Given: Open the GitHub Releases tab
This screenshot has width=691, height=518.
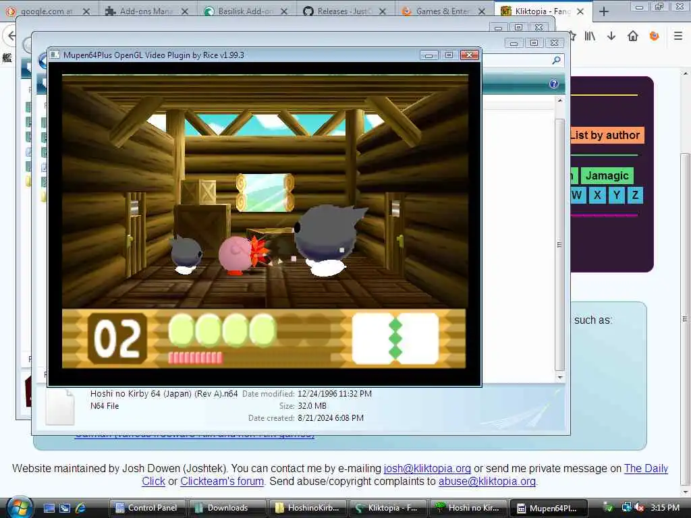Looking at the screenshot, I should click(343, 11).
